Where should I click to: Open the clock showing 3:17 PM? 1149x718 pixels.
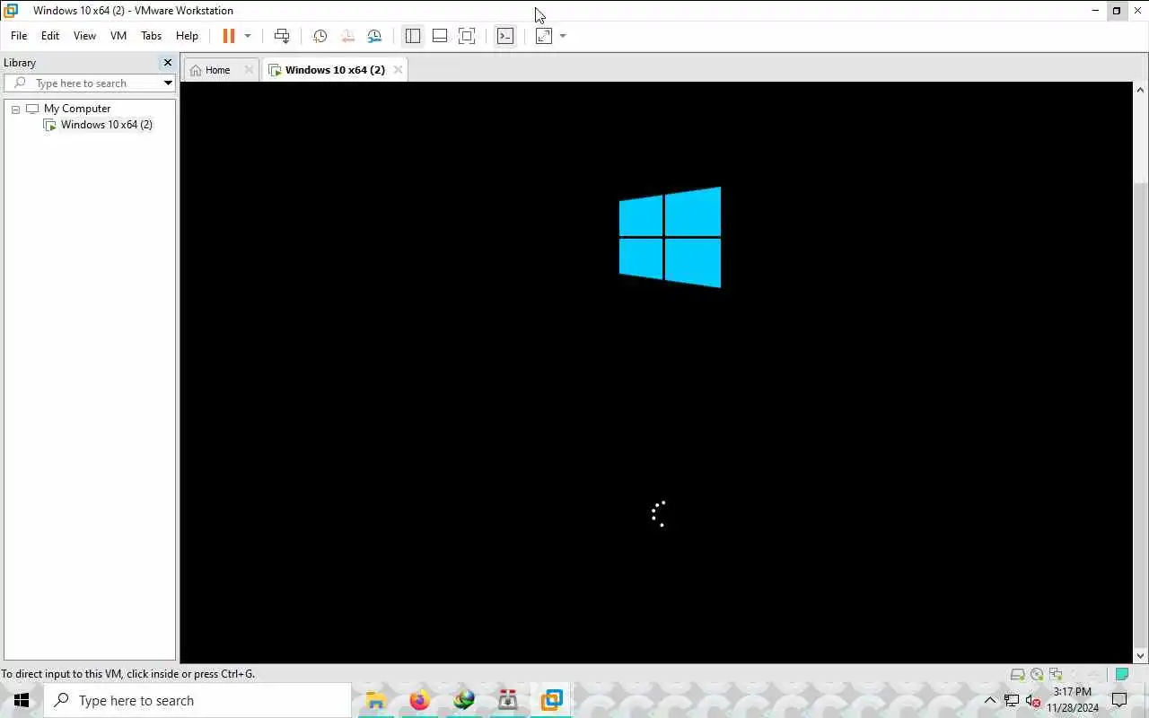[1073, 700]
